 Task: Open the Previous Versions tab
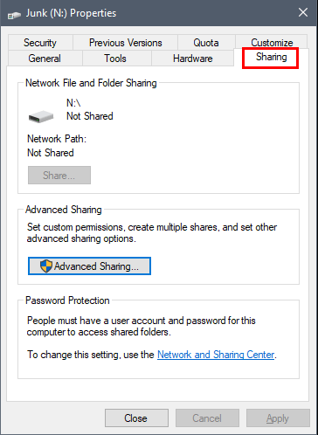(x=125, y=43)
